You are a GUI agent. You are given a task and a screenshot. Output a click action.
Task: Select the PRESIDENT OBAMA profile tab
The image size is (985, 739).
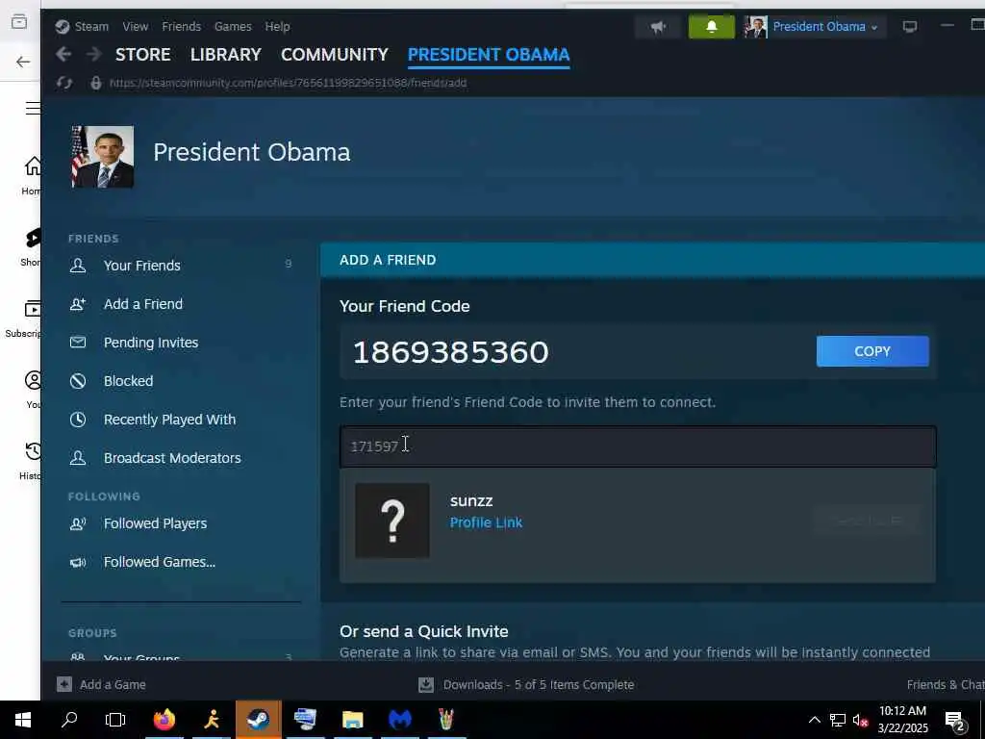click(489, 55)
